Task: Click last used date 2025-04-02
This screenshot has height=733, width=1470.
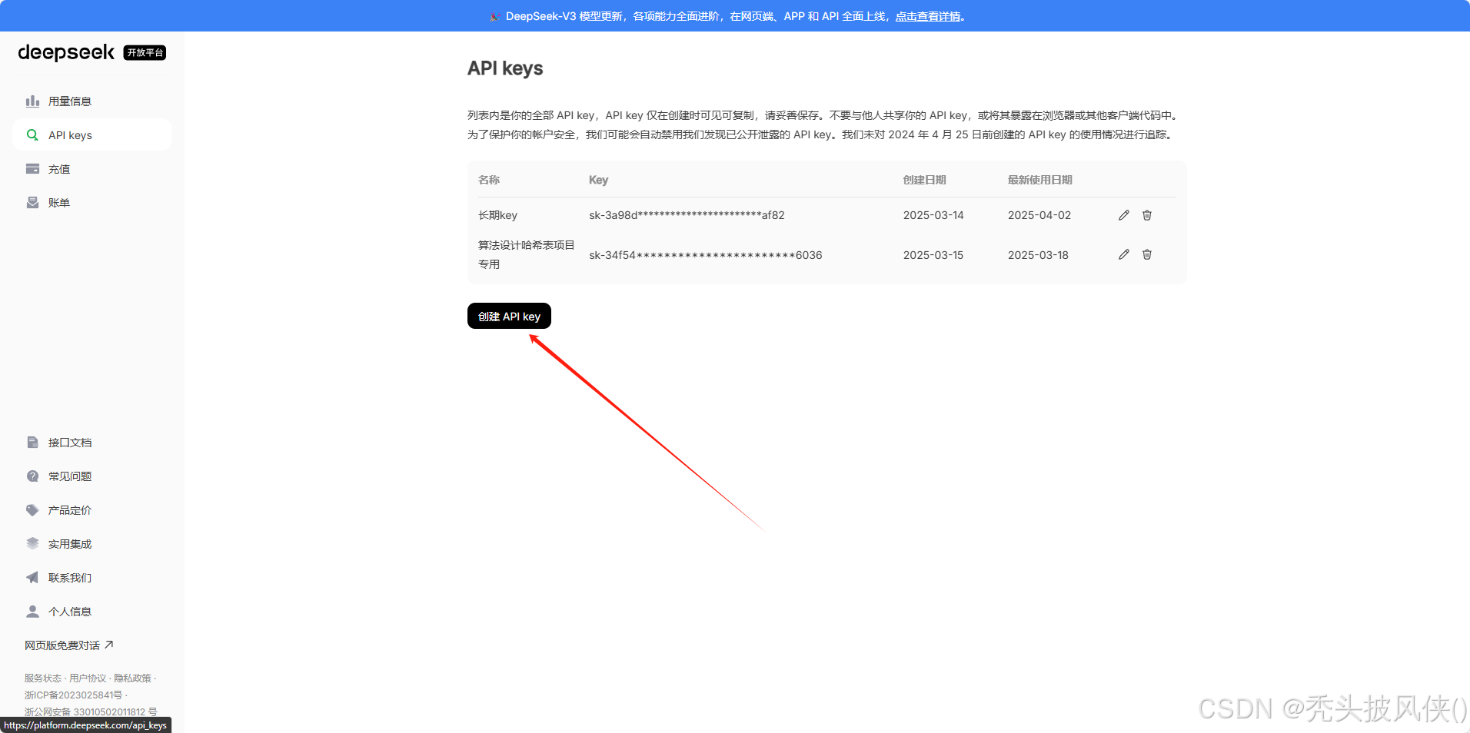Action: coord(1039,215)
